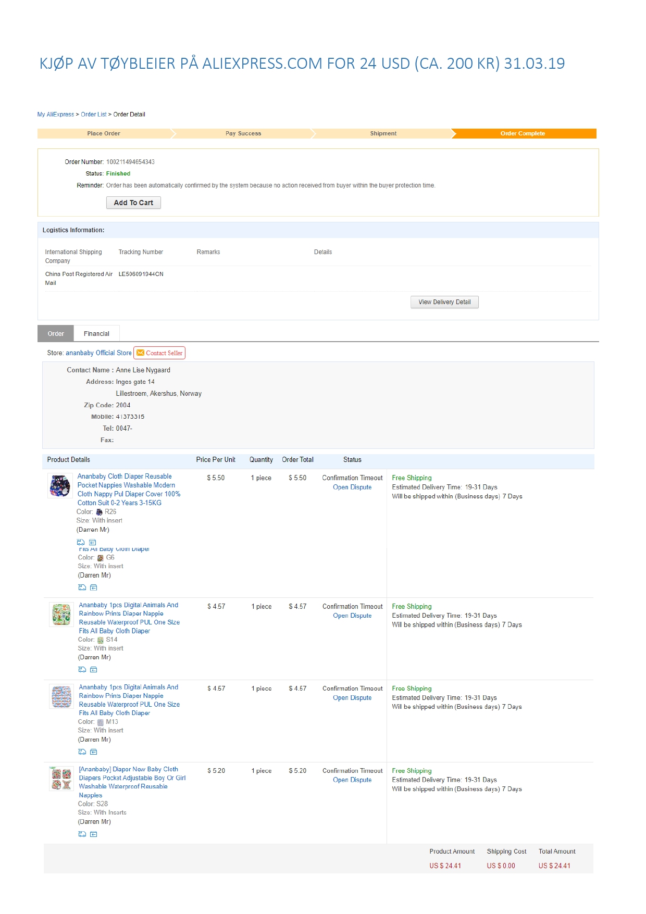Click the Order Complete progress step
This screenshot has height=914, width=646.
coord(523,133)
